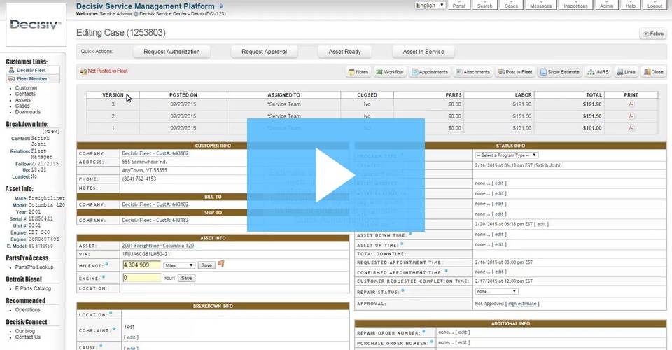Open the Repair Status dropdown

(496, 291)
